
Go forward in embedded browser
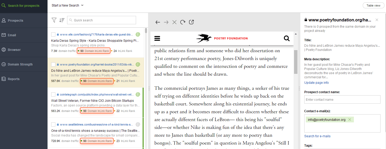tap(166, 22)
